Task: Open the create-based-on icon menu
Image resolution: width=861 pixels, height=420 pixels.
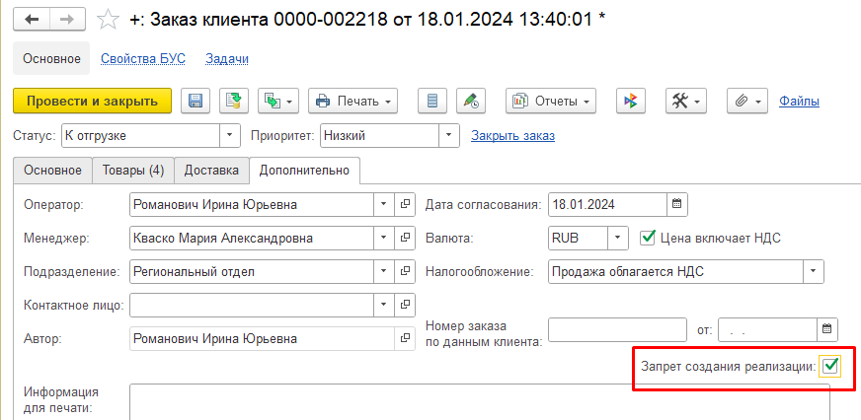Action: click(x=277, y=101)
